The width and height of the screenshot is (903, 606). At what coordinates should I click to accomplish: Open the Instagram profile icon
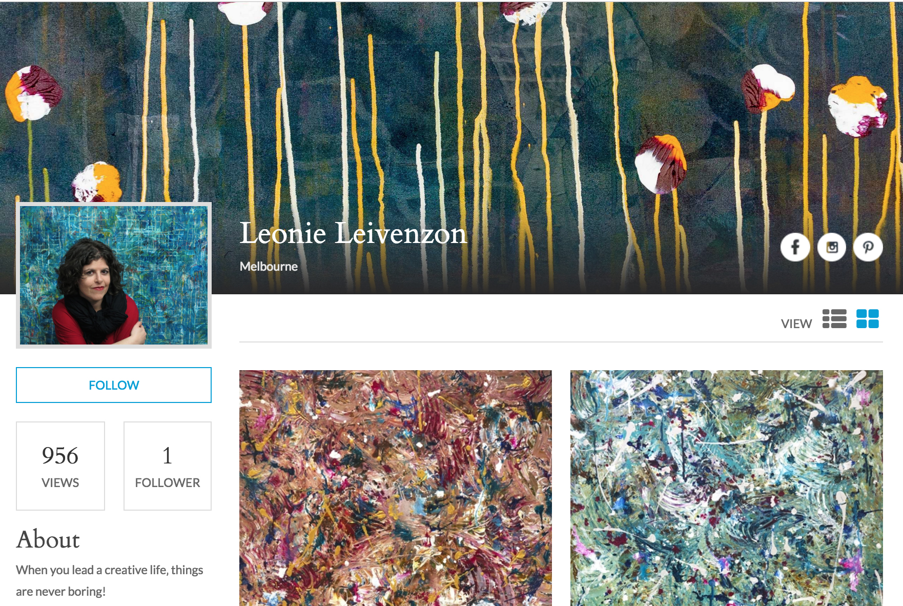tap(832, 247)
